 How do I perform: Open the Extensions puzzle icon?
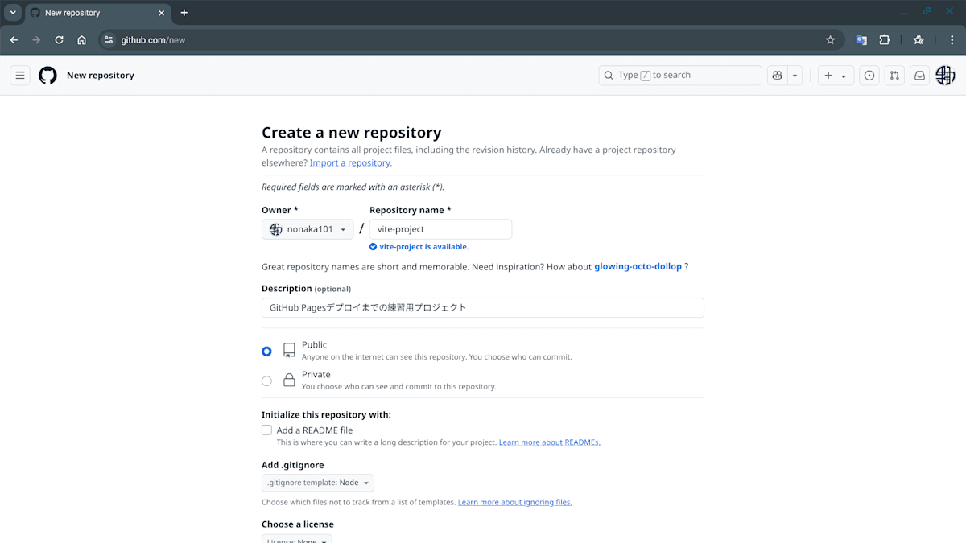tap(885, 40)
